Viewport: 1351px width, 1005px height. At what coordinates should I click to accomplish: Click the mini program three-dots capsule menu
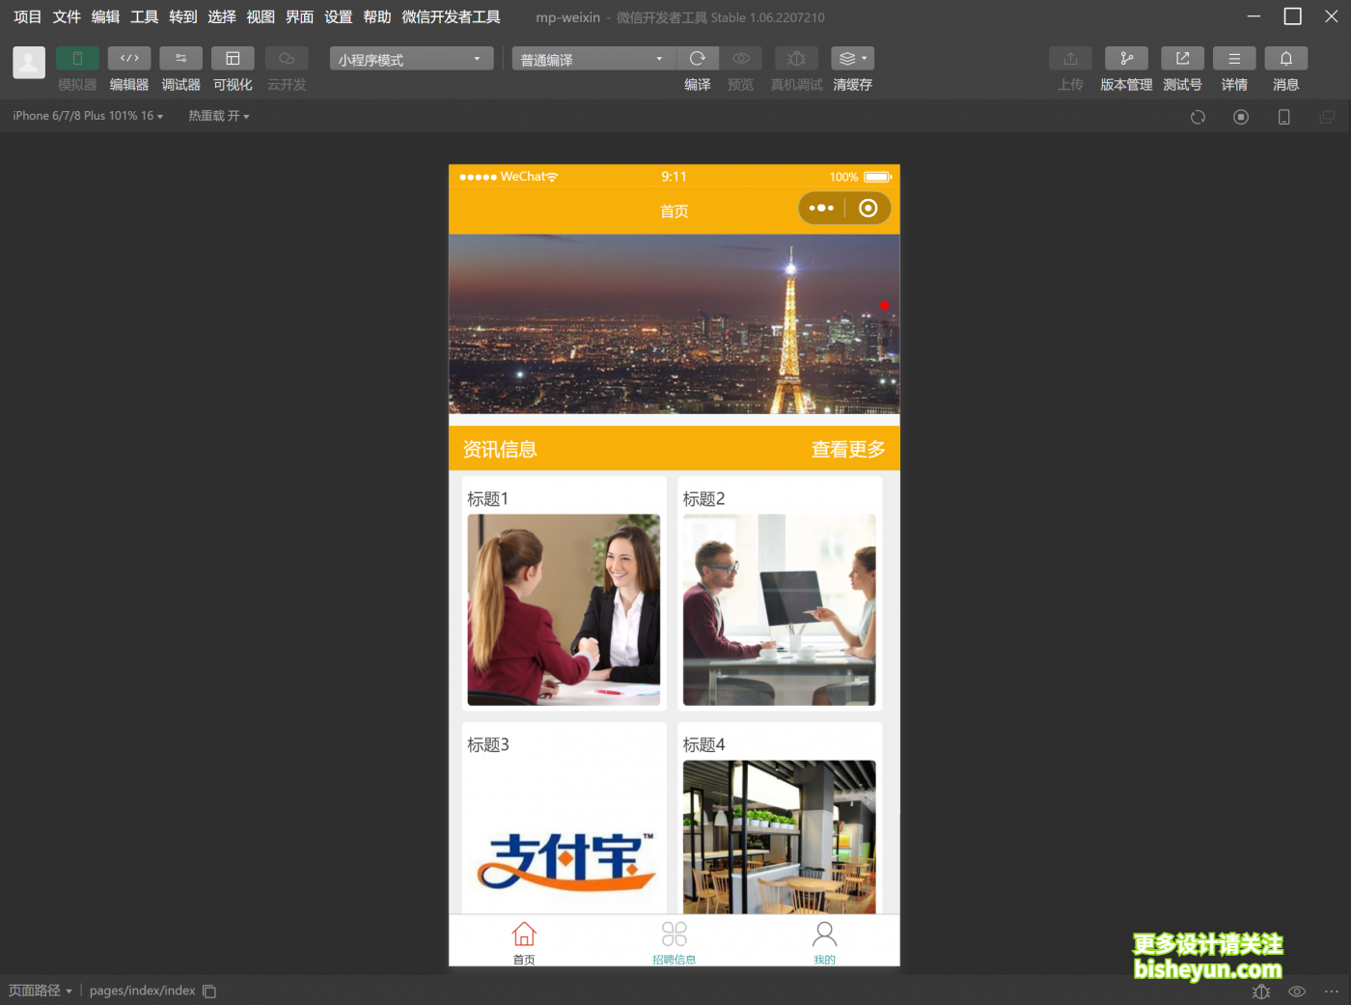click(821, 209)
